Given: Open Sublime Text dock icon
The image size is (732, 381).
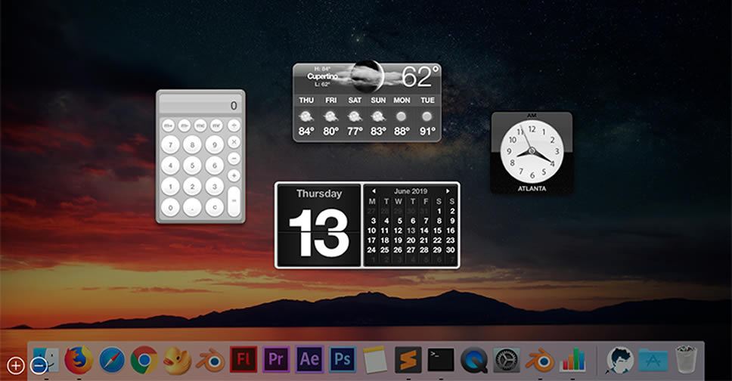Looking at the screenshot, I should [408, 358].
